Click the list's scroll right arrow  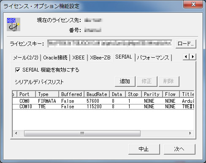[x=190, y=133]
